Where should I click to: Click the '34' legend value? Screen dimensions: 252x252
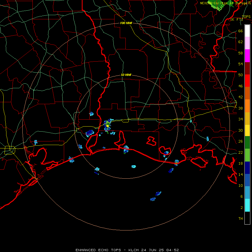click(x=241, y=119)
